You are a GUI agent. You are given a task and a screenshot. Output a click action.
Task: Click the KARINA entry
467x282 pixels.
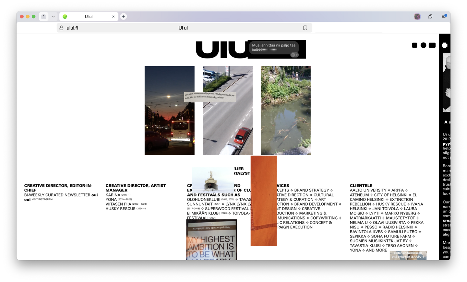click(118, 195)
